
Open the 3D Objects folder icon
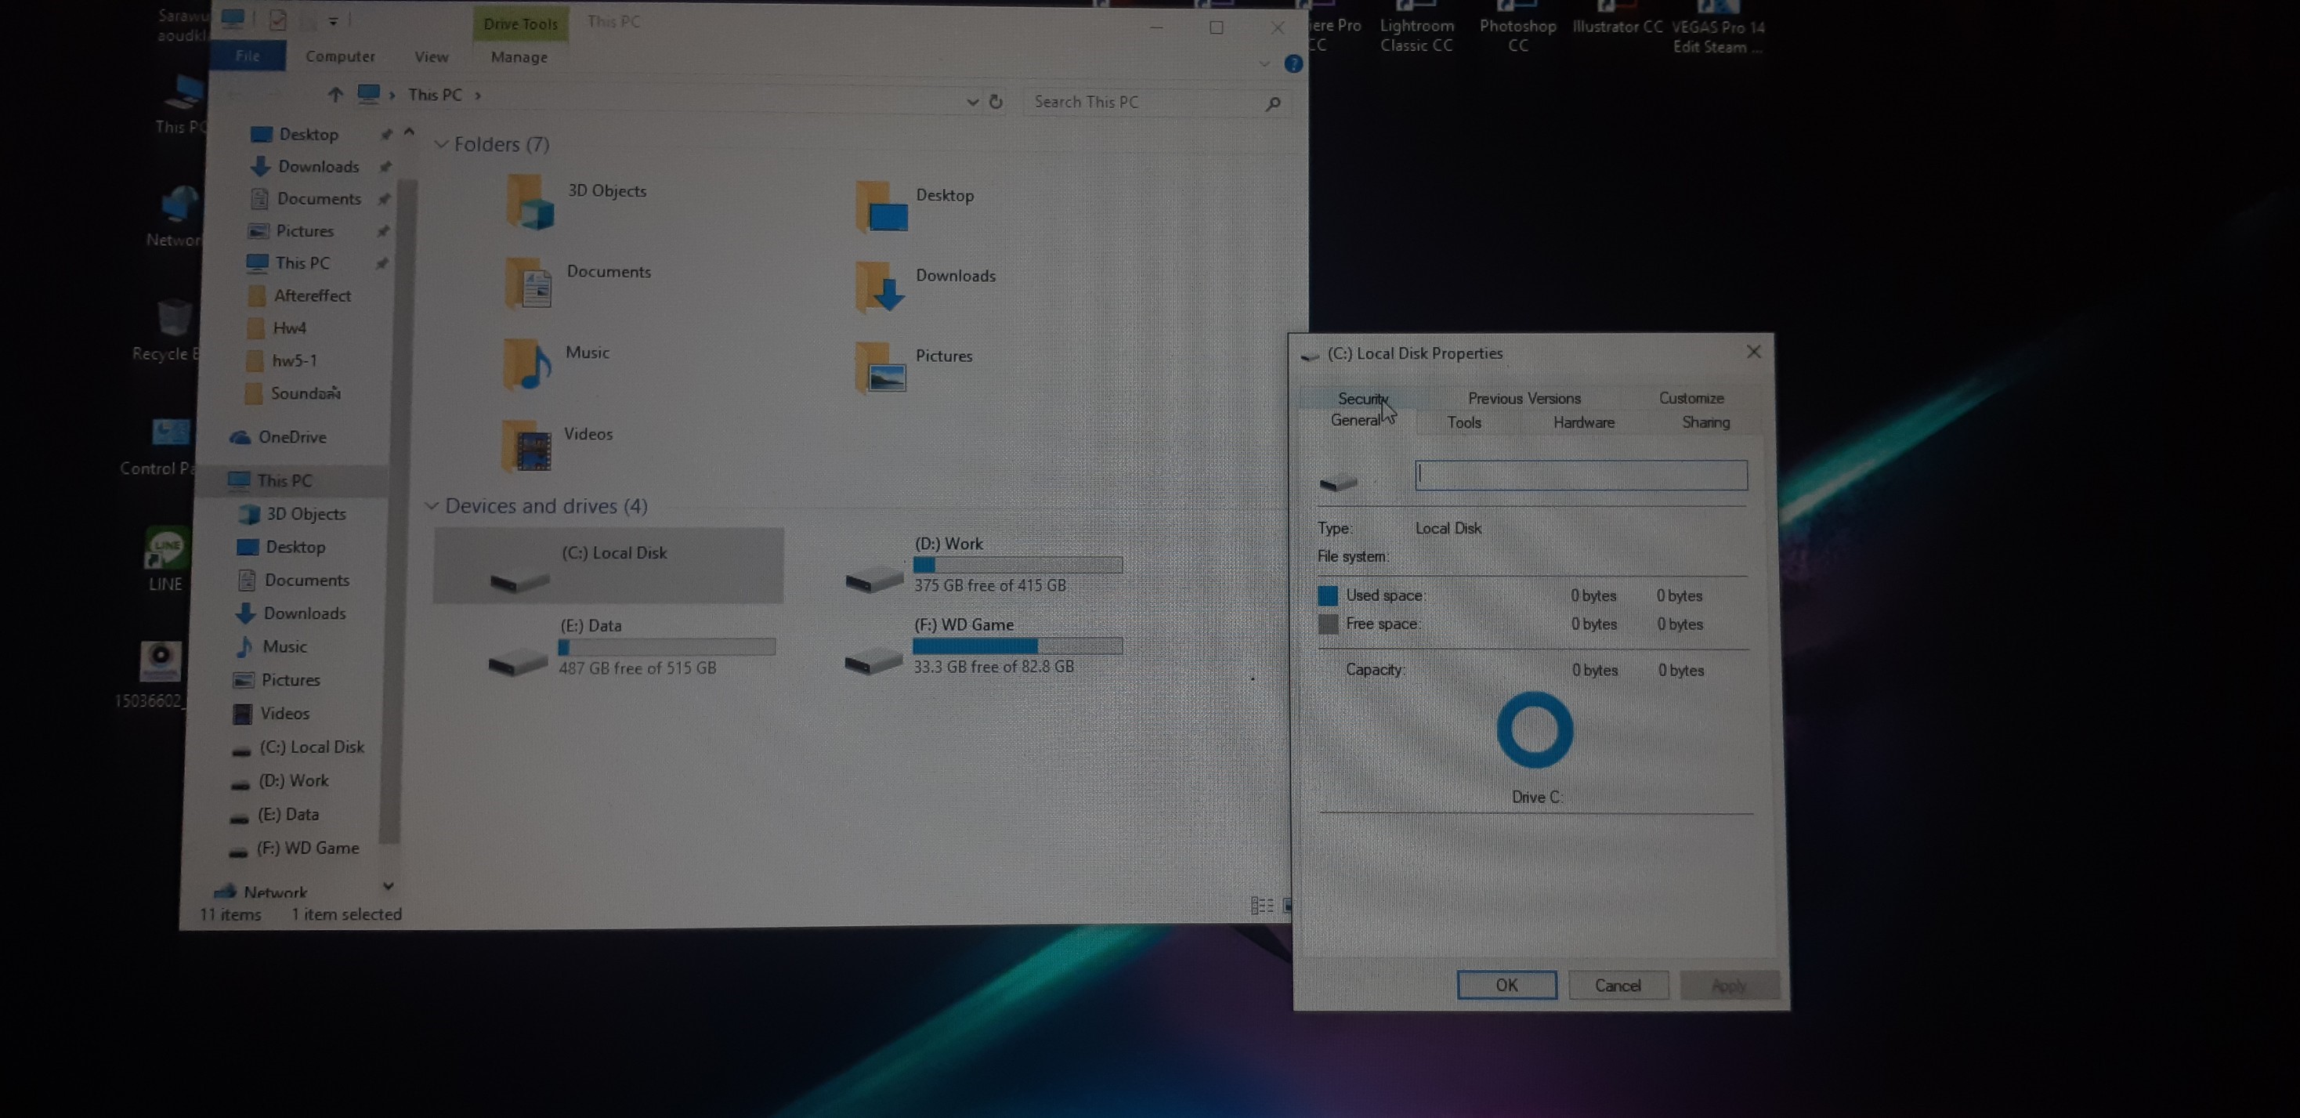click(530, 203)
